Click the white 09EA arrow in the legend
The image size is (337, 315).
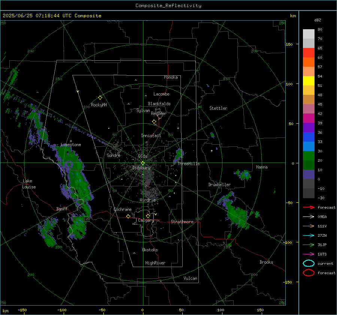pyautogui.click(x=309, y=217)
